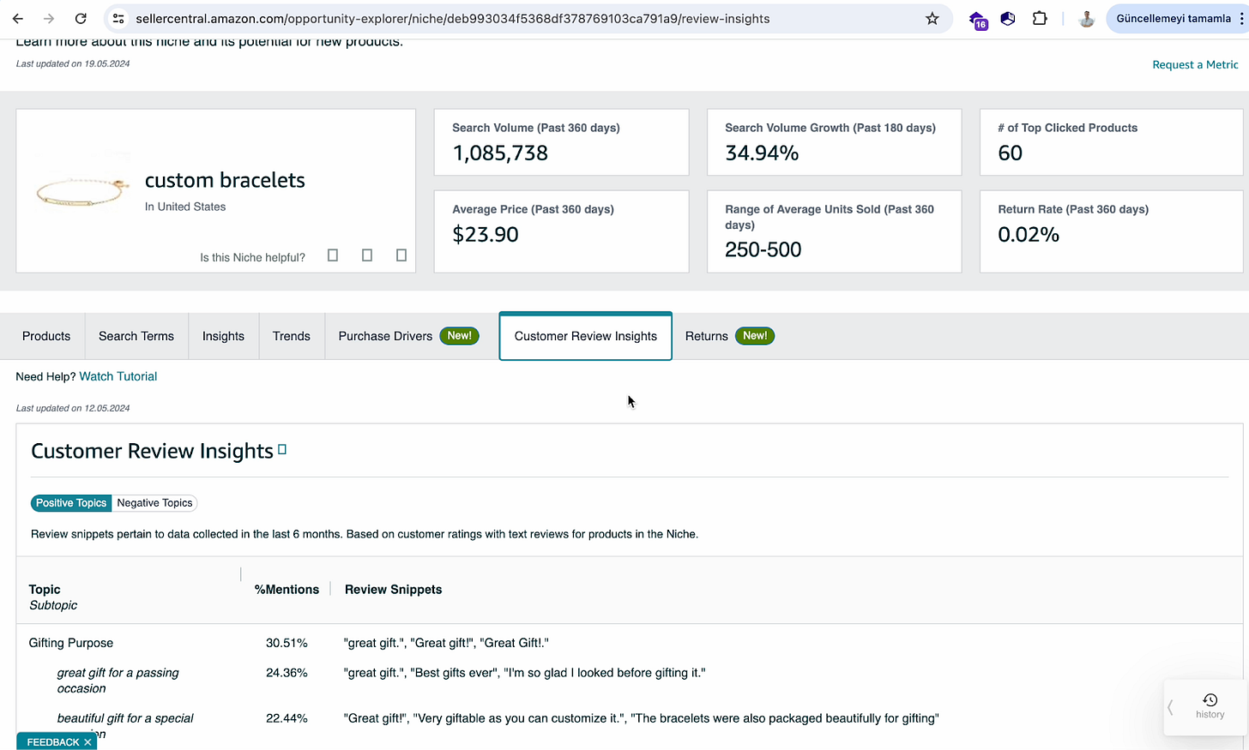1249x750 pixels.
Task: Click Average Price $23.90 value
Action: pos(486,235)
